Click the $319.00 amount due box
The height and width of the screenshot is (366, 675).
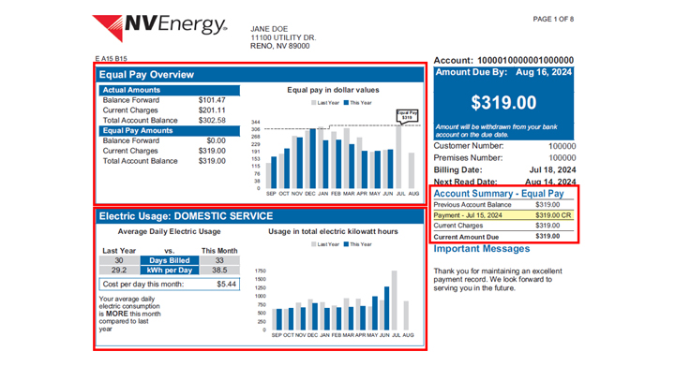(503, 103)
